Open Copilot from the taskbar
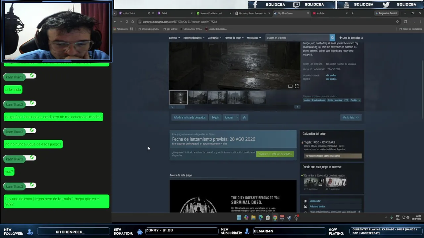Screen dimensions: 424x238 point(246,218)
